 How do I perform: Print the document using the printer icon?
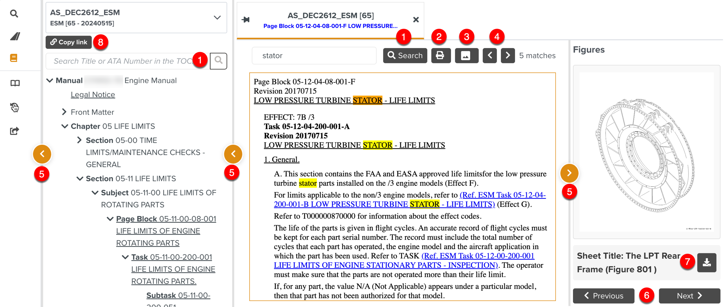[x=440, y=55]
